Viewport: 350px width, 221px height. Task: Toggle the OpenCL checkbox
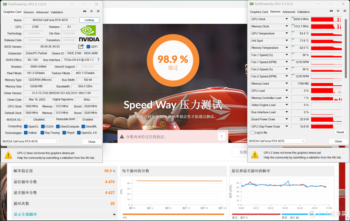pyautogui.click(x=26, y=127)
